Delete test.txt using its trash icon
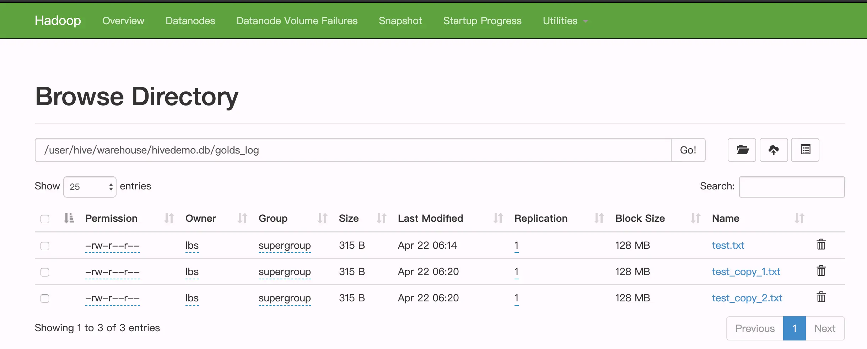This screenshot has height=349, width=867. coord(821,245)
